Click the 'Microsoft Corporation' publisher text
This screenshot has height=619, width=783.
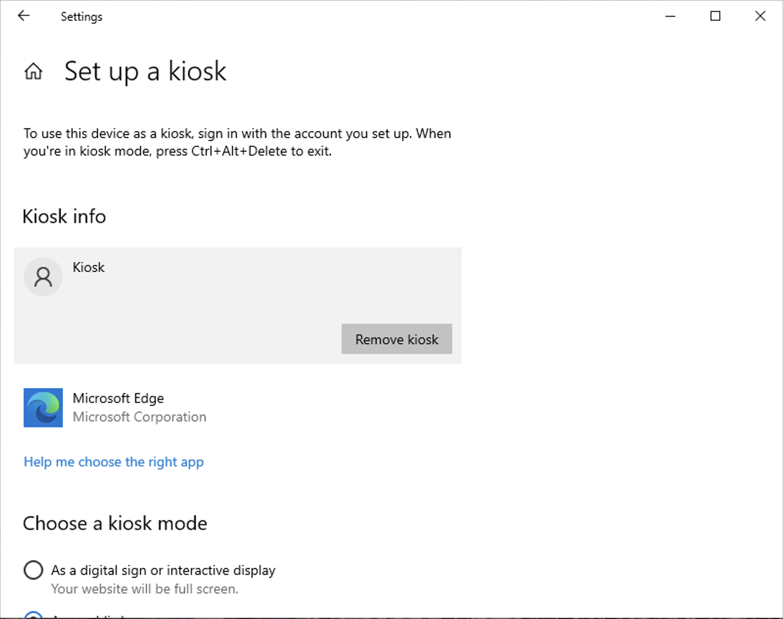pyautogui.click(x=139, y=417)
